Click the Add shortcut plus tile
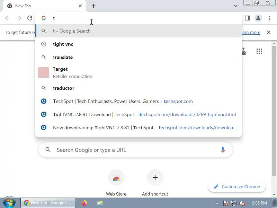 (x=155, y=177)
